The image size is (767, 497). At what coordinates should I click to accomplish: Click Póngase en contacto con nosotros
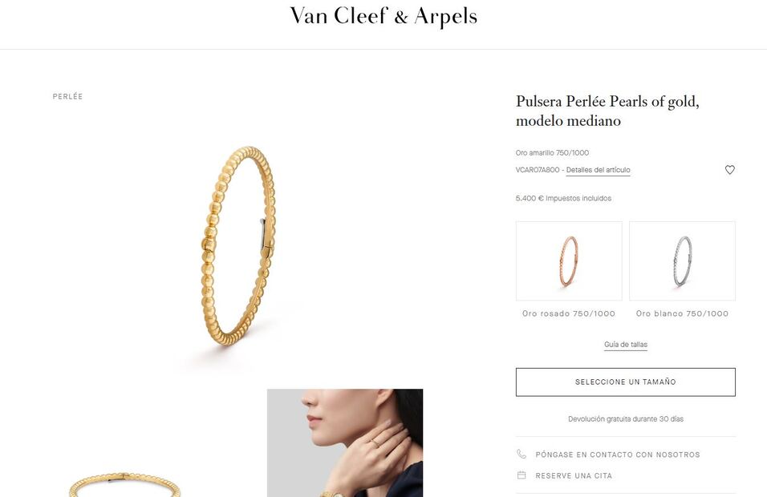[x=617, y=455]
